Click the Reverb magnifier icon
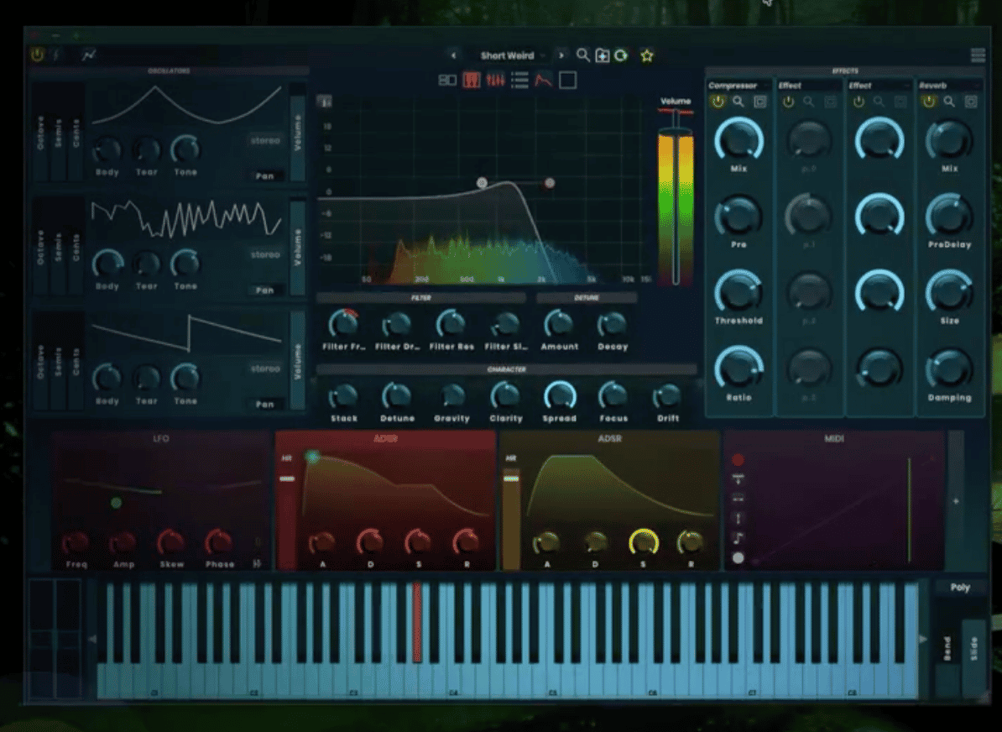Screen dimensions: 1002x732 click(x=950, y=102)
